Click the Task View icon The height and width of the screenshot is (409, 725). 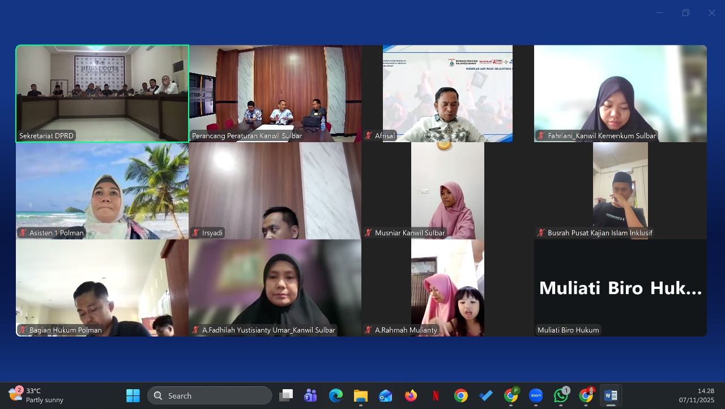286,396
